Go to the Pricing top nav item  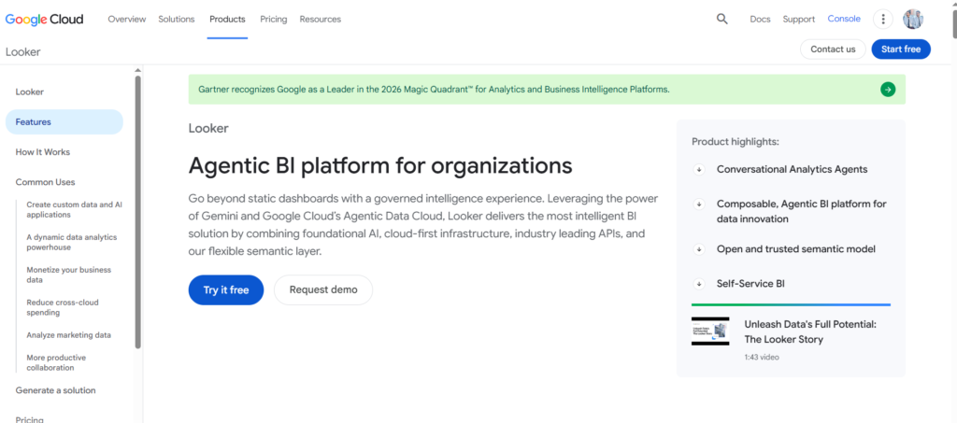click(274, 19)
